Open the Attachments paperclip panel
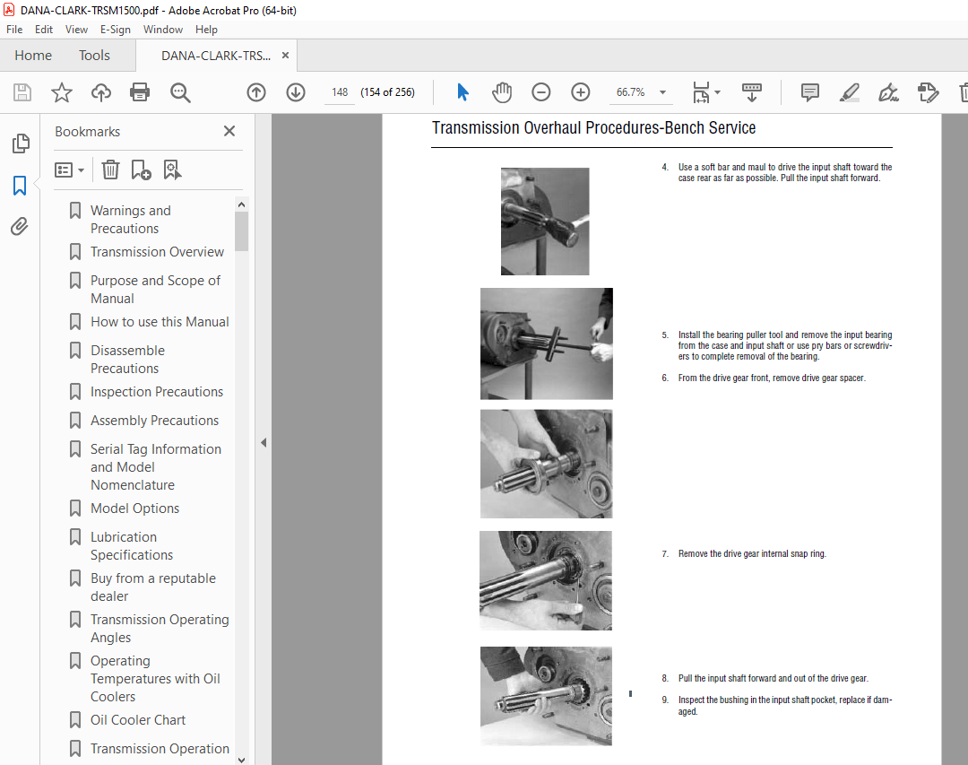This screenshot has height=765, width=968. coord(20,226)
